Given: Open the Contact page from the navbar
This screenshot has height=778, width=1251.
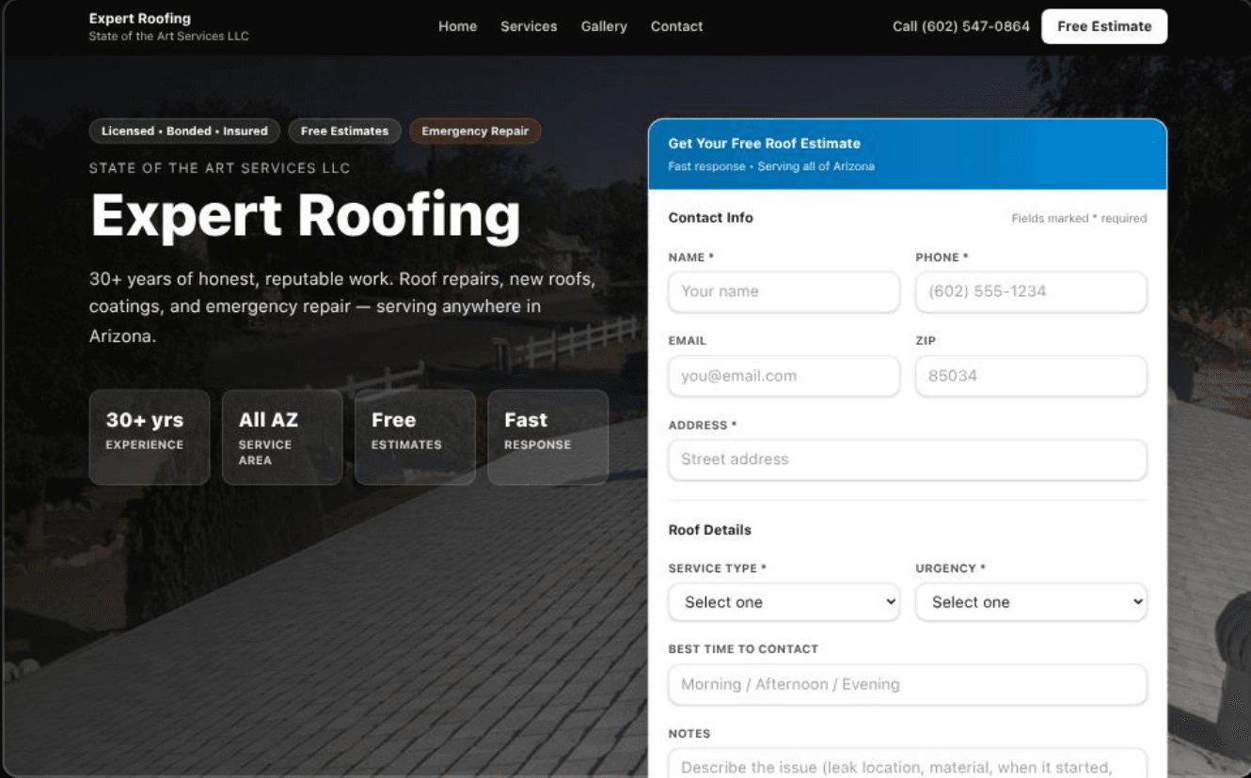Looking at the screenshot, I should click(676, 26).
